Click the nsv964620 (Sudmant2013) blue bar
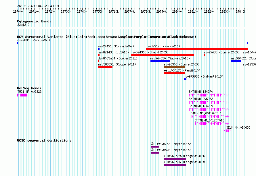The width and height of the screenshot is (256, 176). 160,61
